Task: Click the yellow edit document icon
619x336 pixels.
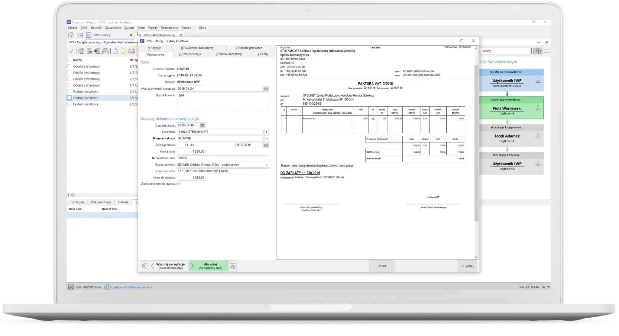Action: [x=124, y=51]
